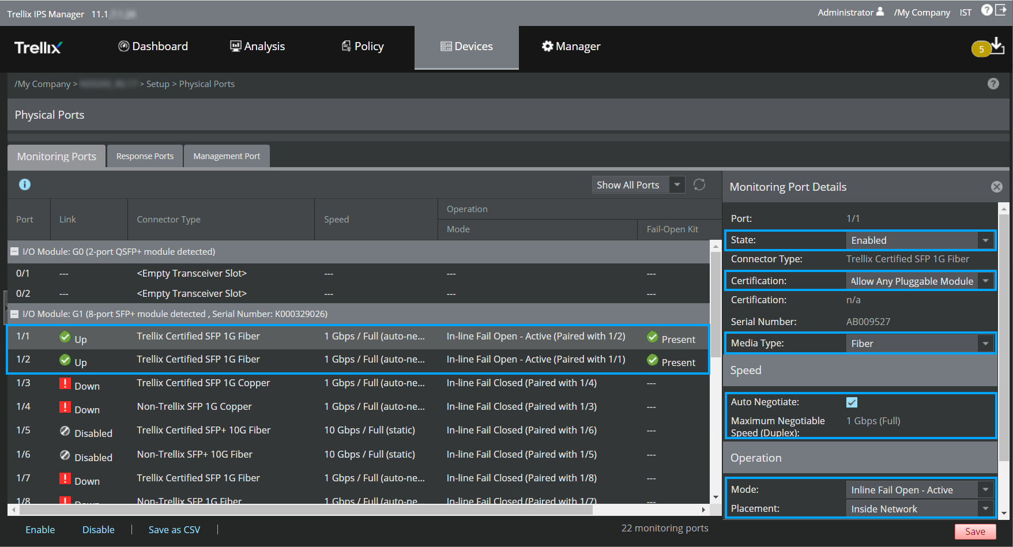Image resolution: width=1013 pixels, height=547 pixels.
Task: Open the top bar help question mark
Action: [x=986, y=10]
